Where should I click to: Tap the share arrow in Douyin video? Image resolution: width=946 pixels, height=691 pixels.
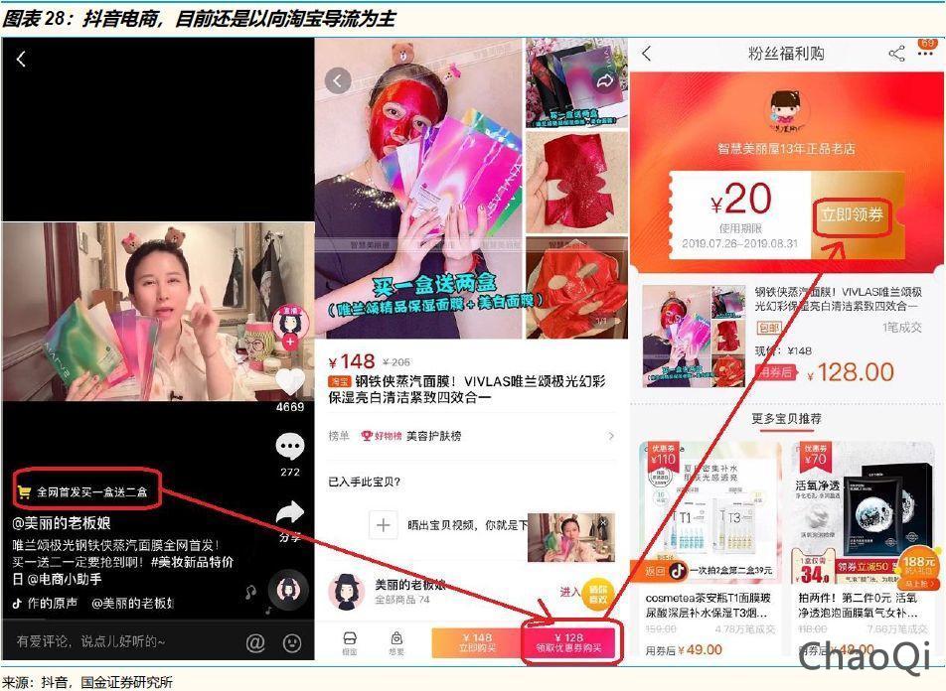pyautogui.click(x=290, y=512)
